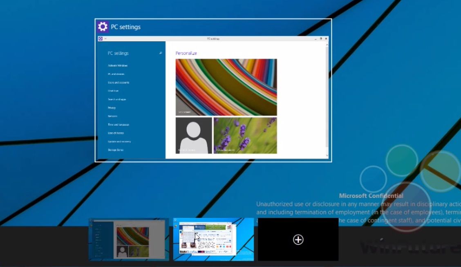Click the plus icon to add desktop

[298, 240]
